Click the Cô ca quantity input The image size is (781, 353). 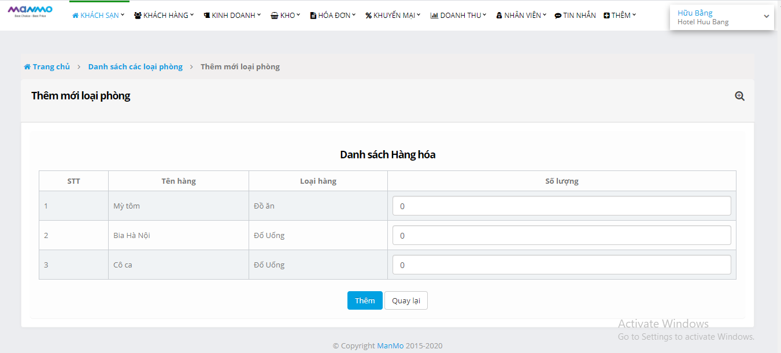click(561, 265)
